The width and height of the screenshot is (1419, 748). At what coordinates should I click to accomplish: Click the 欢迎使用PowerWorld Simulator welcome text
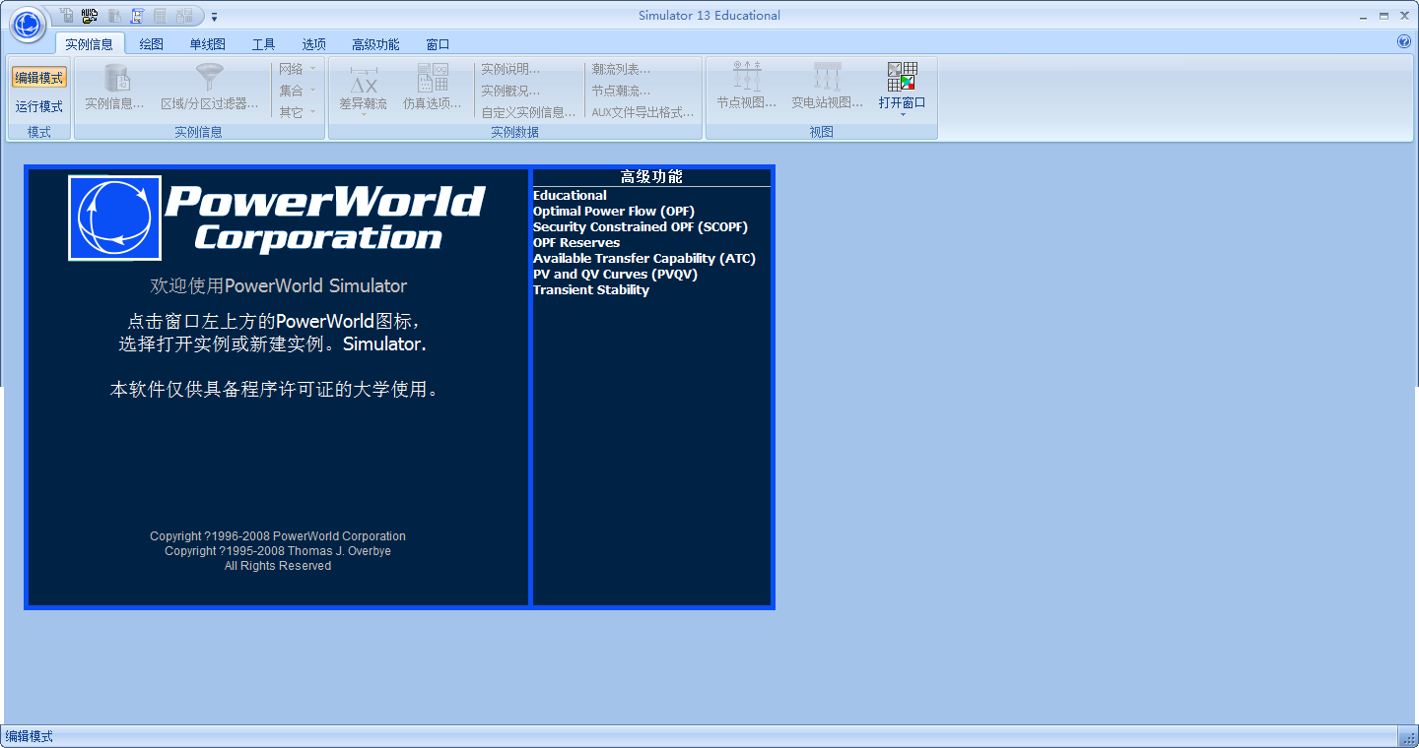pos(278,285)
